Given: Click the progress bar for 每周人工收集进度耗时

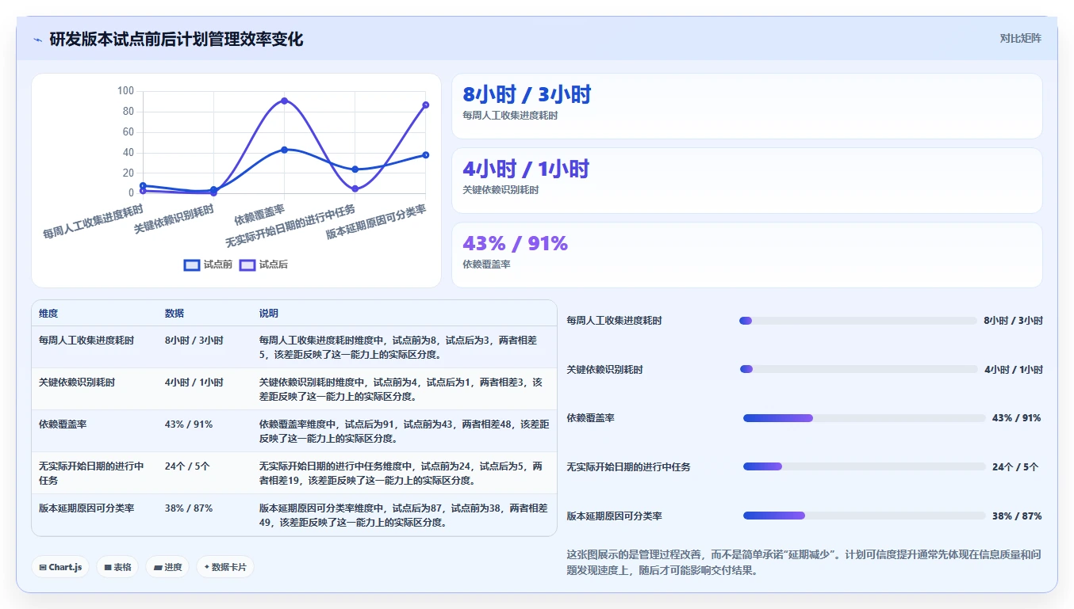Looking at the screenshot, I should click(858, 321).
